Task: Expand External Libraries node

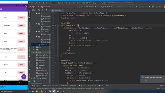Action: (x=31, y=78)
